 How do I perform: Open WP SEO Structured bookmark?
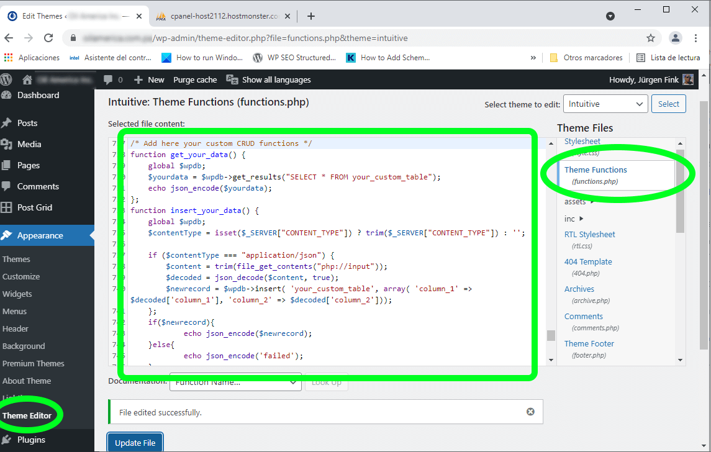pos(294,58)
